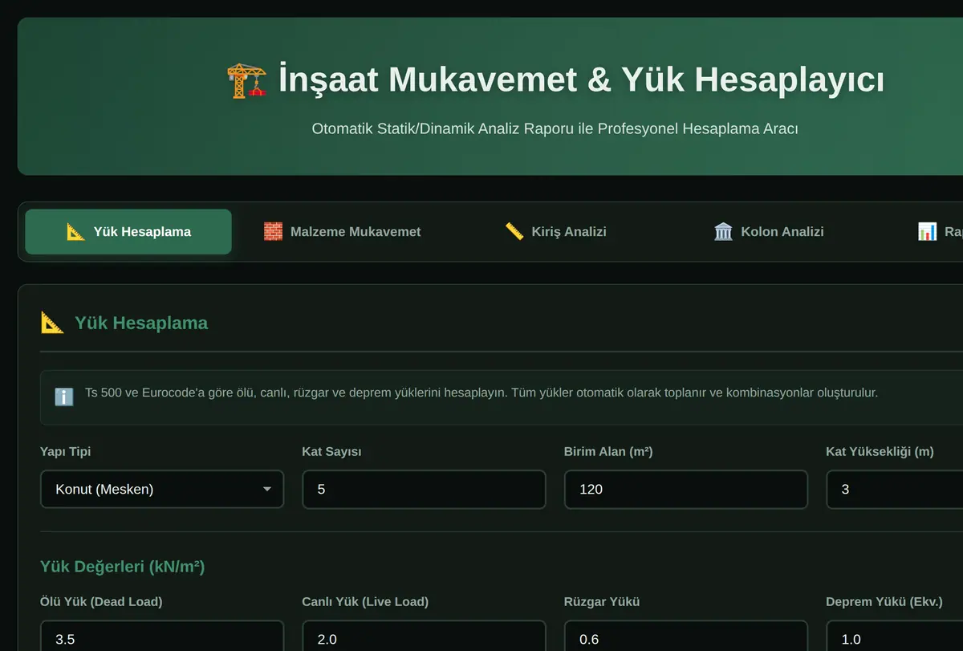The width and height of the screenshot is (963, 651).
Task: Open the Kolon Analizi tab
Action: tap(769, 232)
